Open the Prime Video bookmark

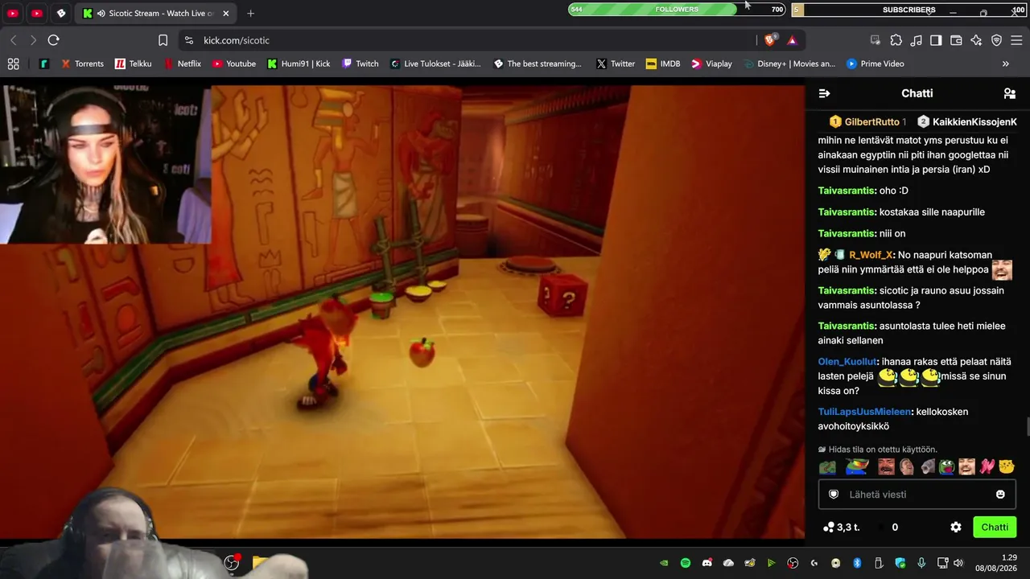tap(875, 64)
